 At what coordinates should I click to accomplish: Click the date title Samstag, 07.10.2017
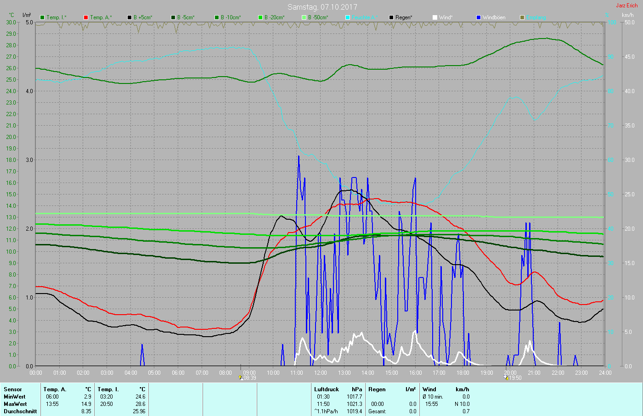(x=322, y=7)
